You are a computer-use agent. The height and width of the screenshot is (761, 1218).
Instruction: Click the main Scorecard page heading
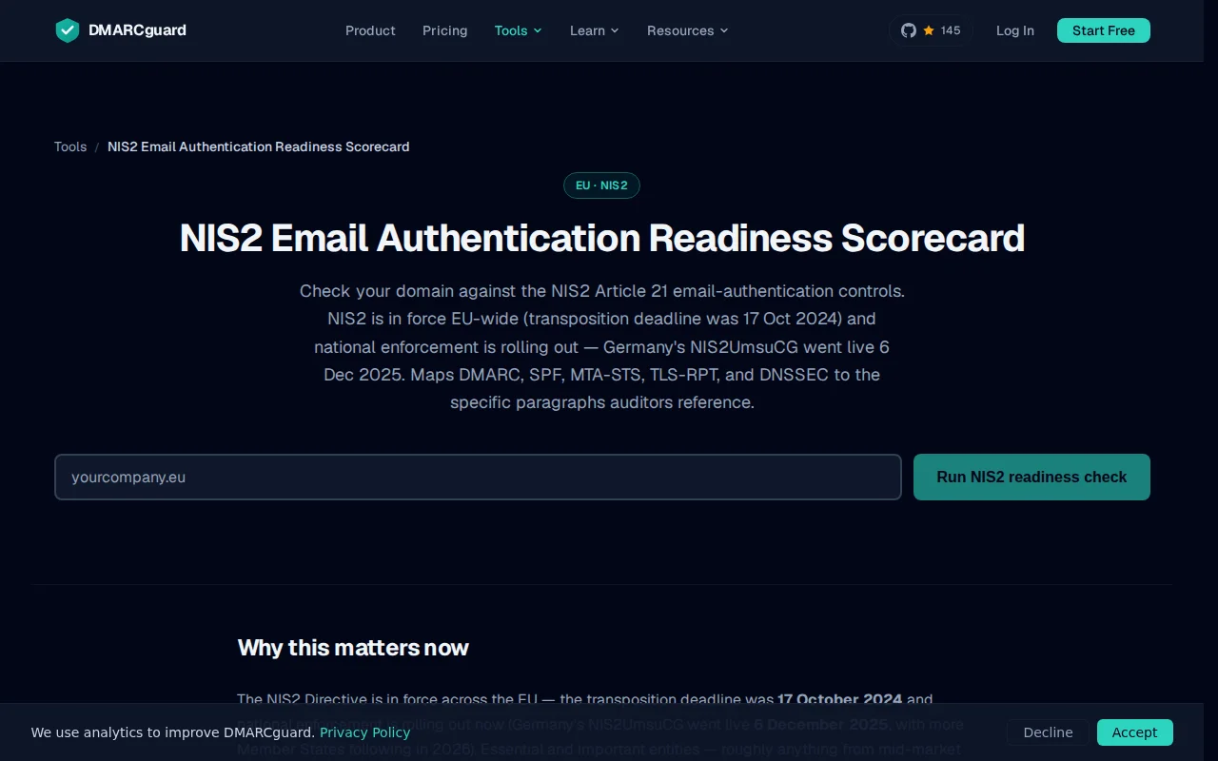(602, 238)
